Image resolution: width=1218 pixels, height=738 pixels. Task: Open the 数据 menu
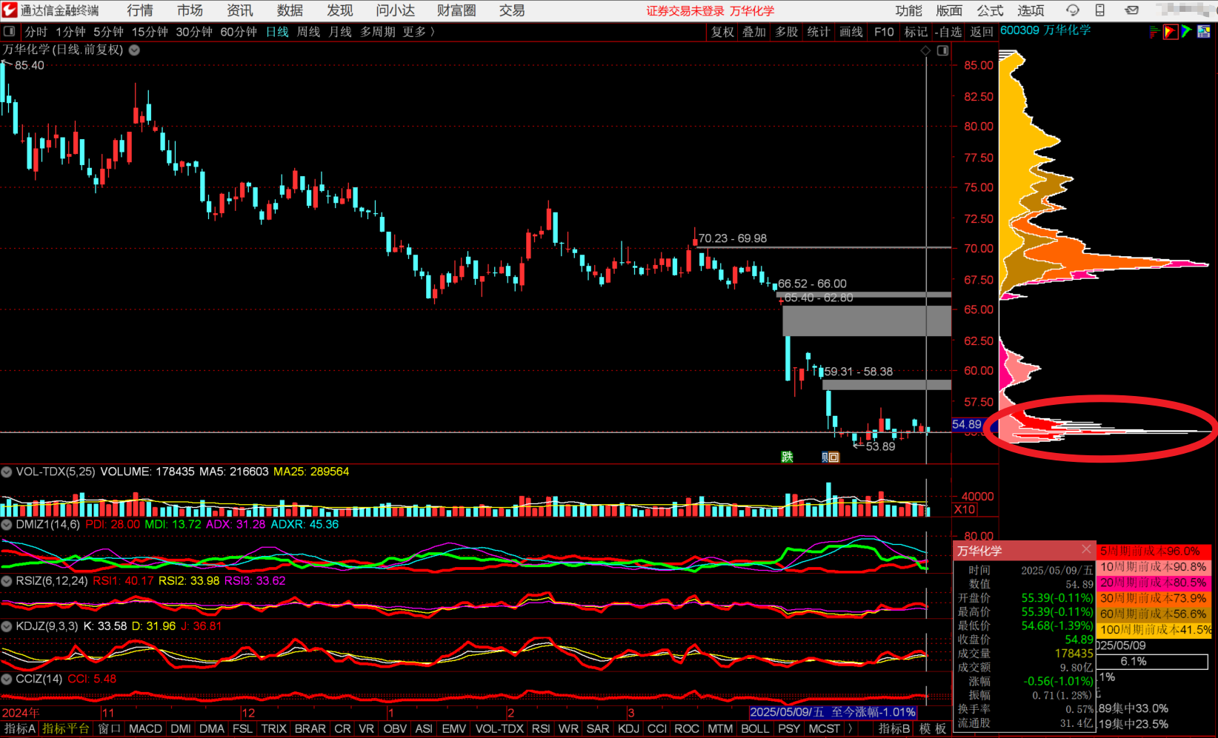tap(290, 10)
